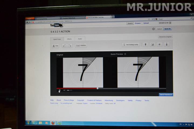Select the 5 4 3 2 1 ACTION YouTube tab
The width and height of the screenshot is (194, 129).
(x=99, y=17)
